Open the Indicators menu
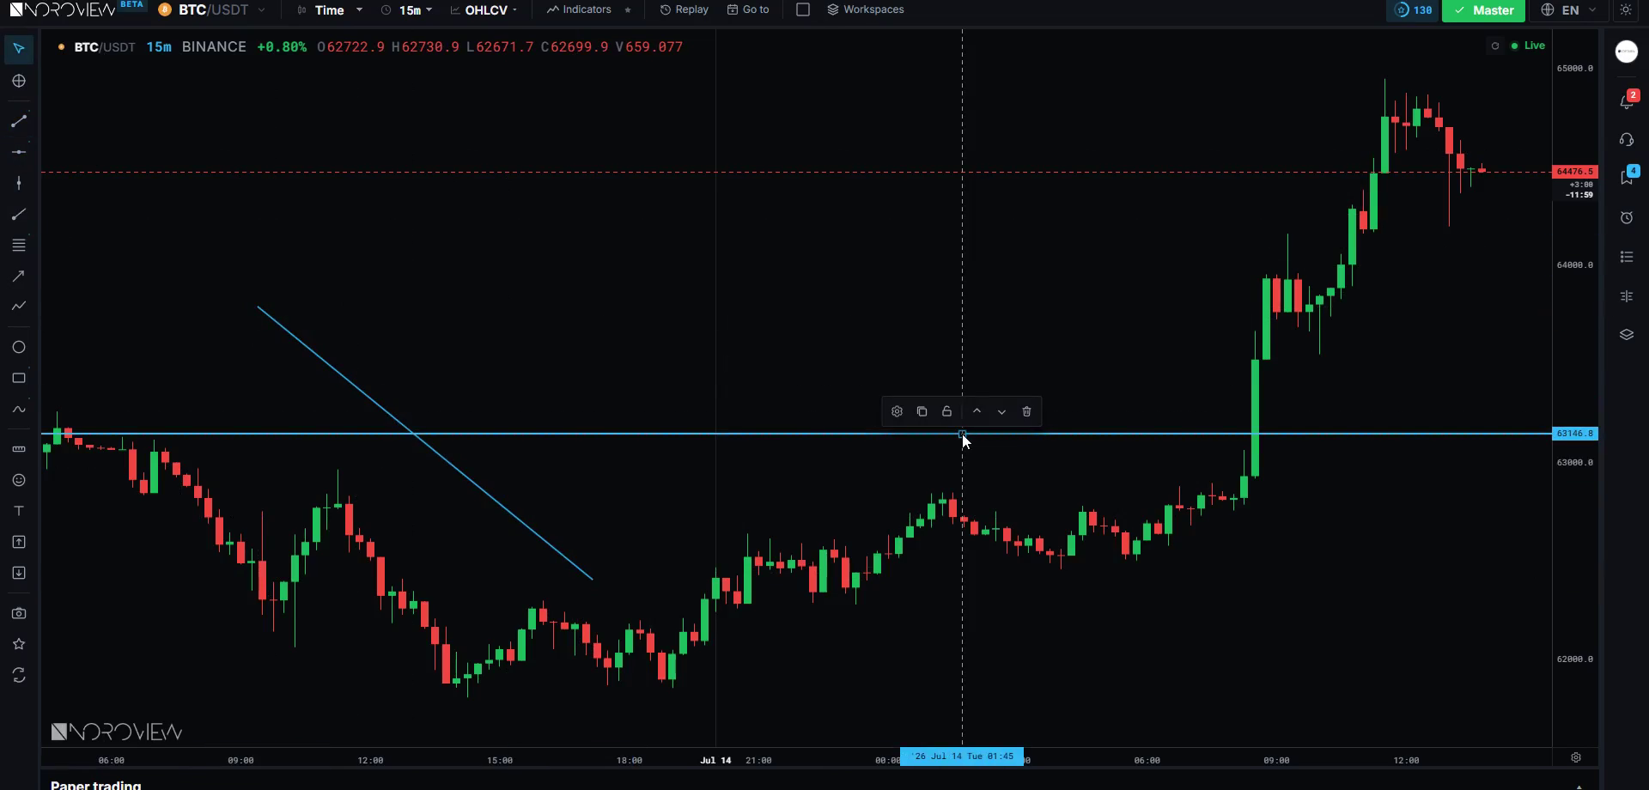 (579, 9)
